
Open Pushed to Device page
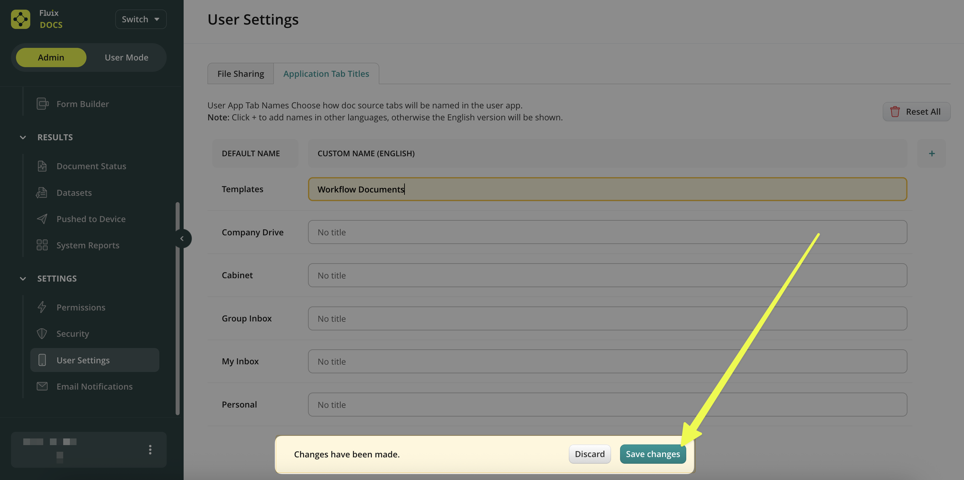click(90, 219)
